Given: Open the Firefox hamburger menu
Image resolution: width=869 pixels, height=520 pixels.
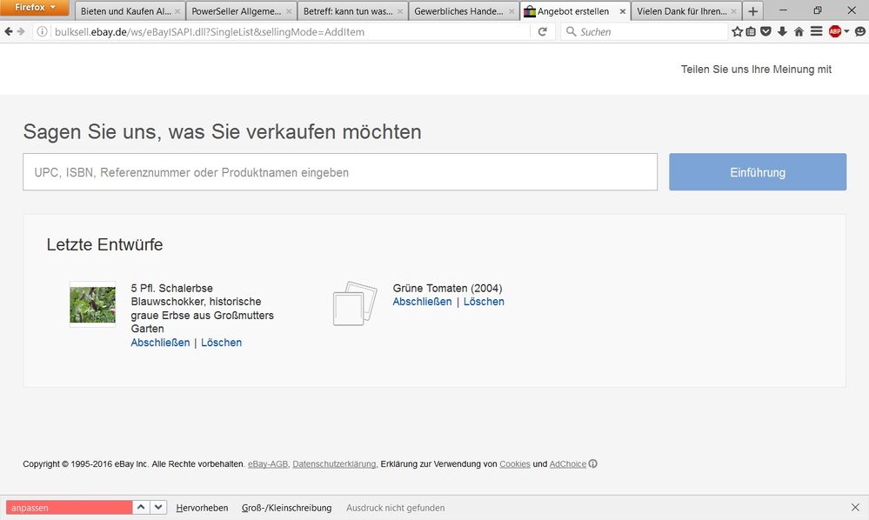Looking at the screenshot, I should point(816,32).
